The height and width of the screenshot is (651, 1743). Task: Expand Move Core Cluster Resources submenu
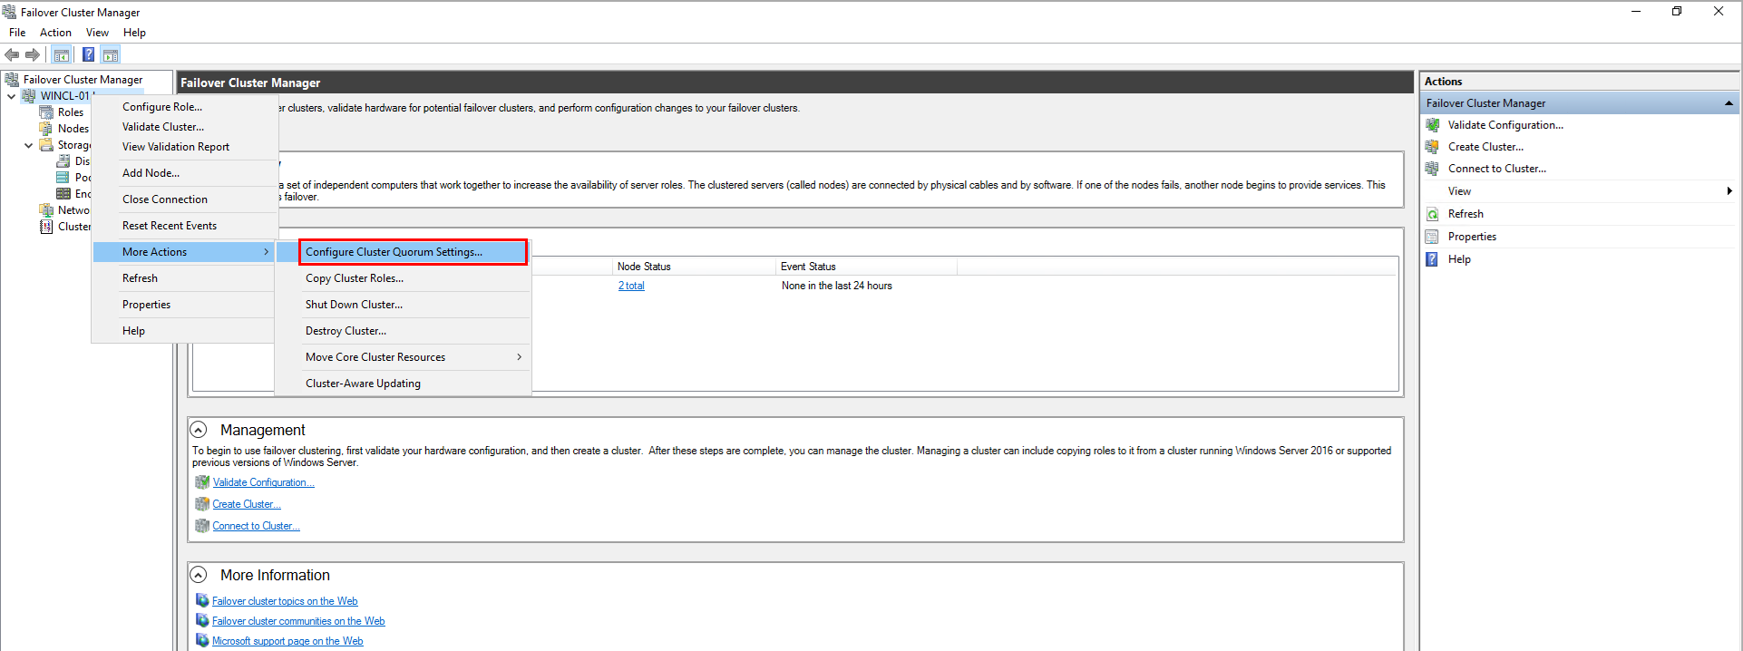tap(519, 357)
